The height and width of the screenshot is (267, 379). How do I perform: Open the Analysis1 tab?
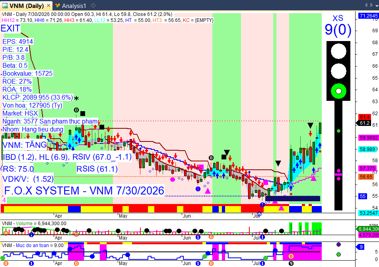coord(70,6)
